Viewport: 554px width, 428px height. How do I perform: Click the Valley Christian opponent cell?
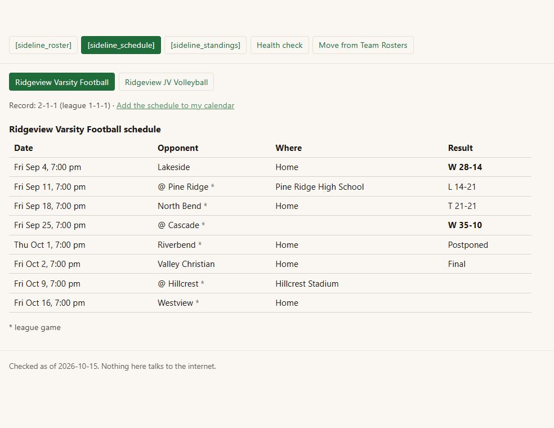[186, 264]
